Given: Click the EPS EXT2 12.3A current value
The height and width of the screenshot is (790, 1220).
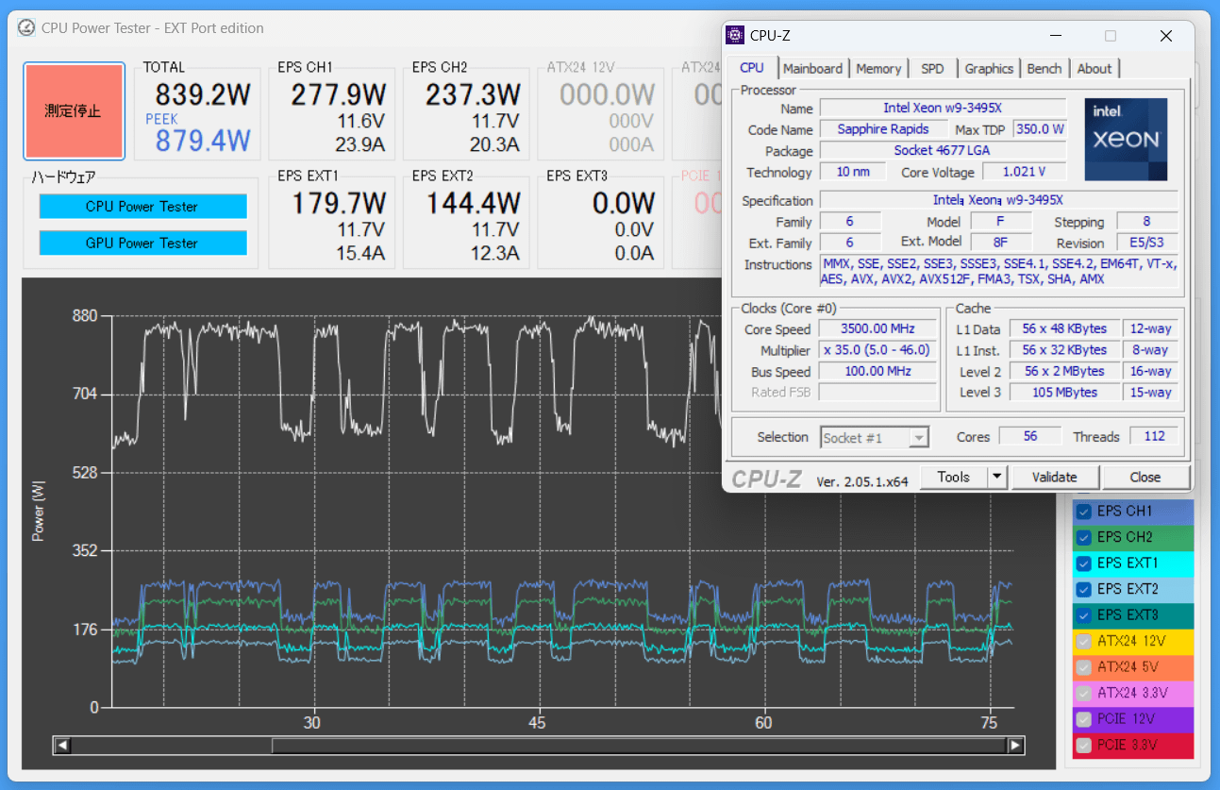Looking at the screenshot, I should point(495,253).
